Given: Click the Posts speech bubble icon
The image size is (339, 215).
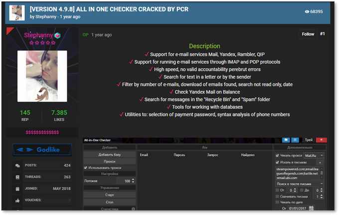Looking at the screenshot, I should [x=18, y=165].
